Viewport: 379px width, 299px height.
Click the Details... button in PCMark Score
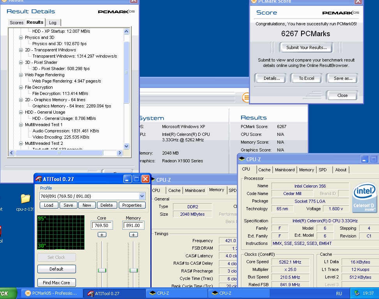click(x=271, y=78)
